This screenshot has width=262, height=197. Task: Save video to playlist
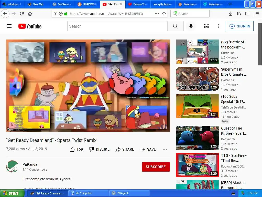148,149
